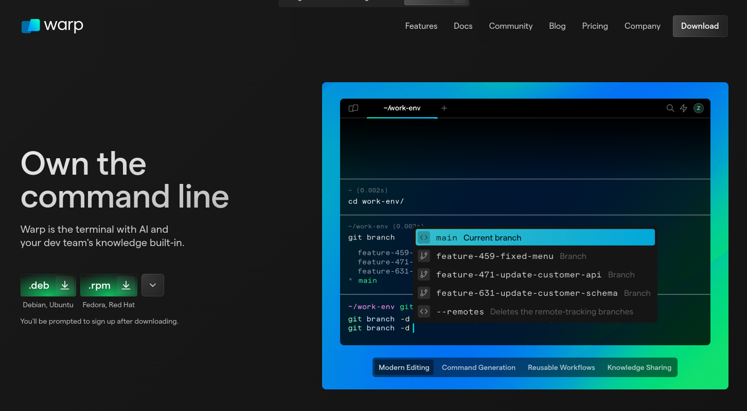
Task: Expand more download options dropdown
Action: click(x=153, y=285)
